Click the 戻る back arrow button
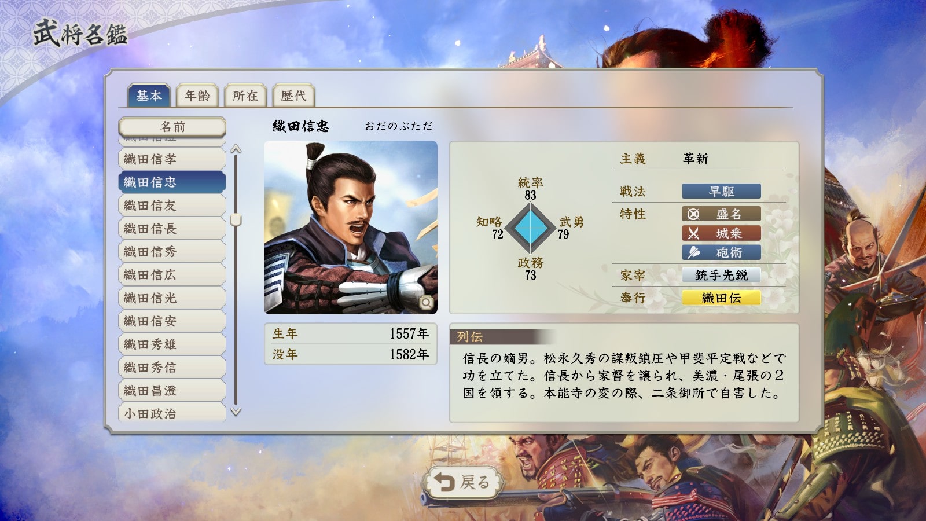The height and width of the screenshot is (521, 926). (x=462, y=482)
